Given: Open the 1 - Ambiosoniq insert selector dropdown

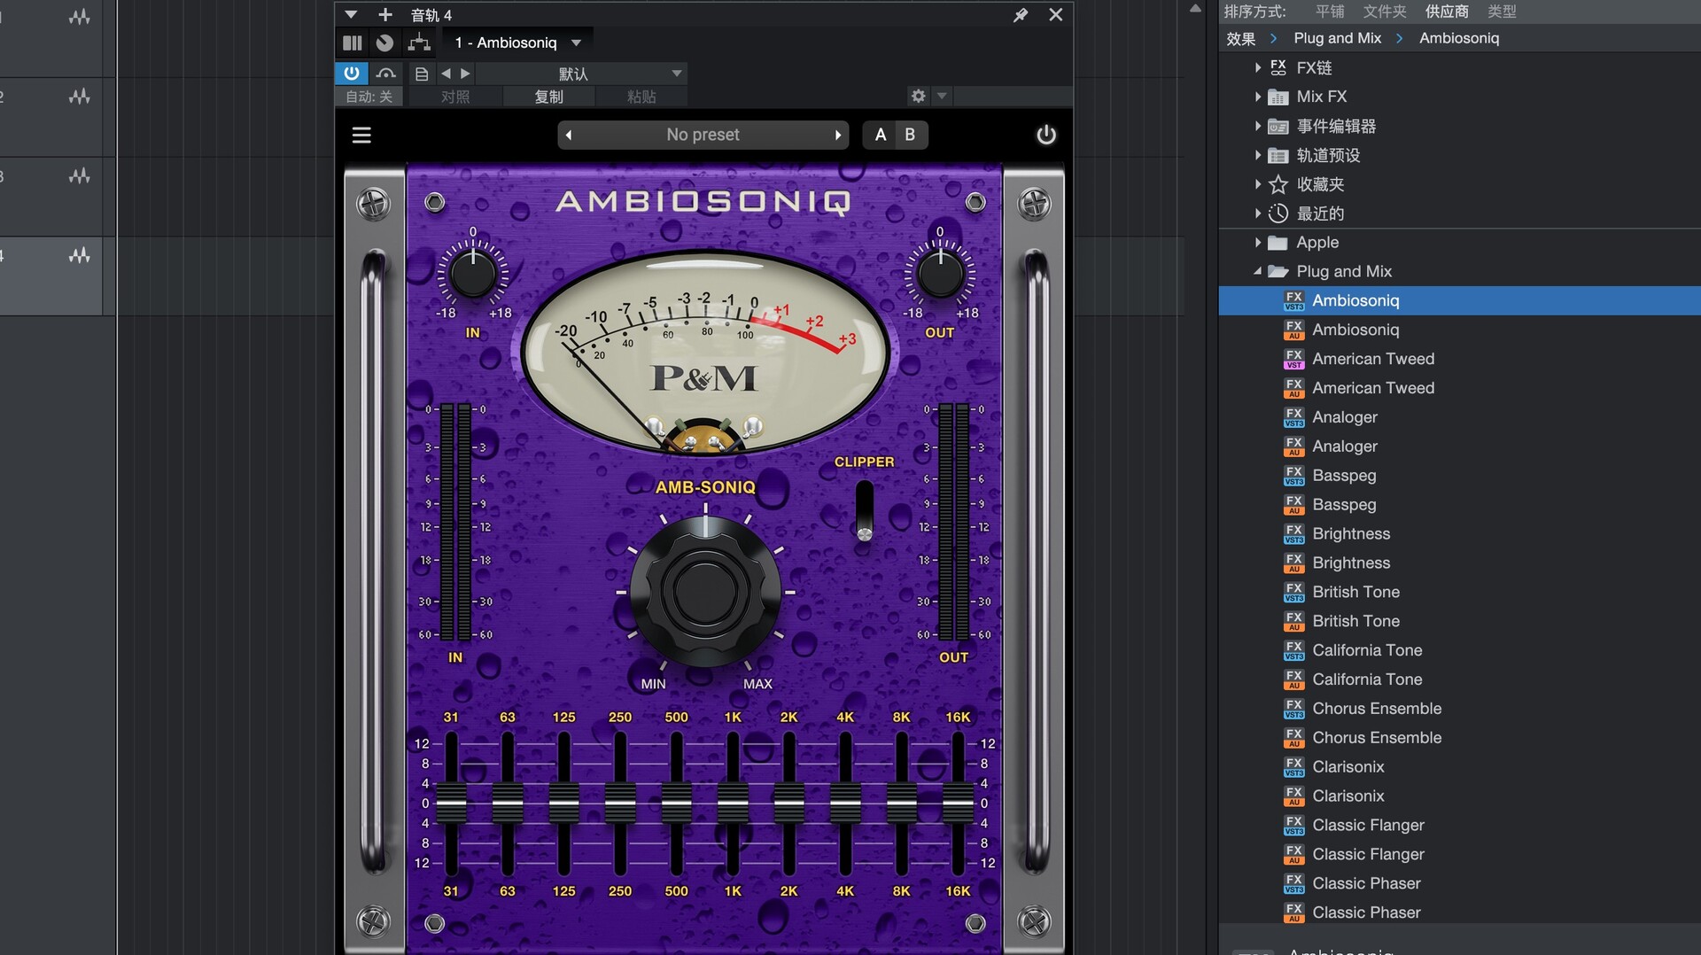Looking at the screenshot, I should click(518, 43).
